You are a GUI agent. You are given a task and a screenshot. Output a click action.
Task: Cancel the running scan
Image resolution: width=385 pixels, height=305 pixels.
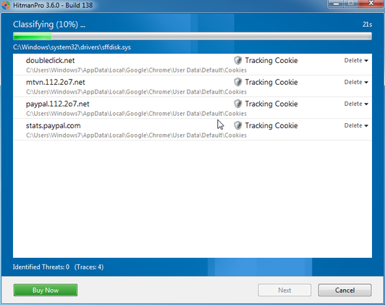point(344,290)
